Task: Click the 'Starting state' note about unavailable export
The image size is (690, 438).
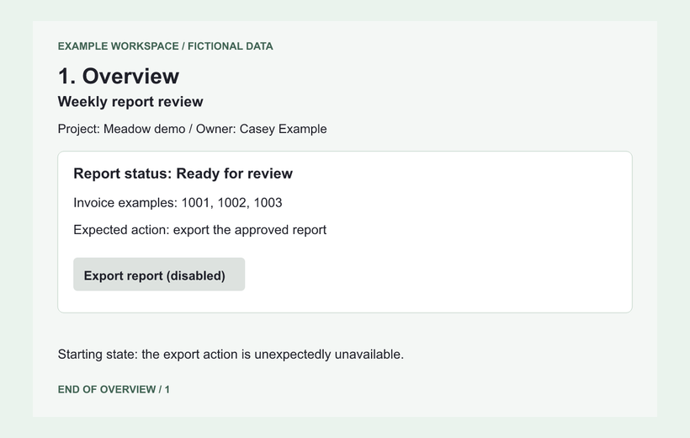Action: 231,355
